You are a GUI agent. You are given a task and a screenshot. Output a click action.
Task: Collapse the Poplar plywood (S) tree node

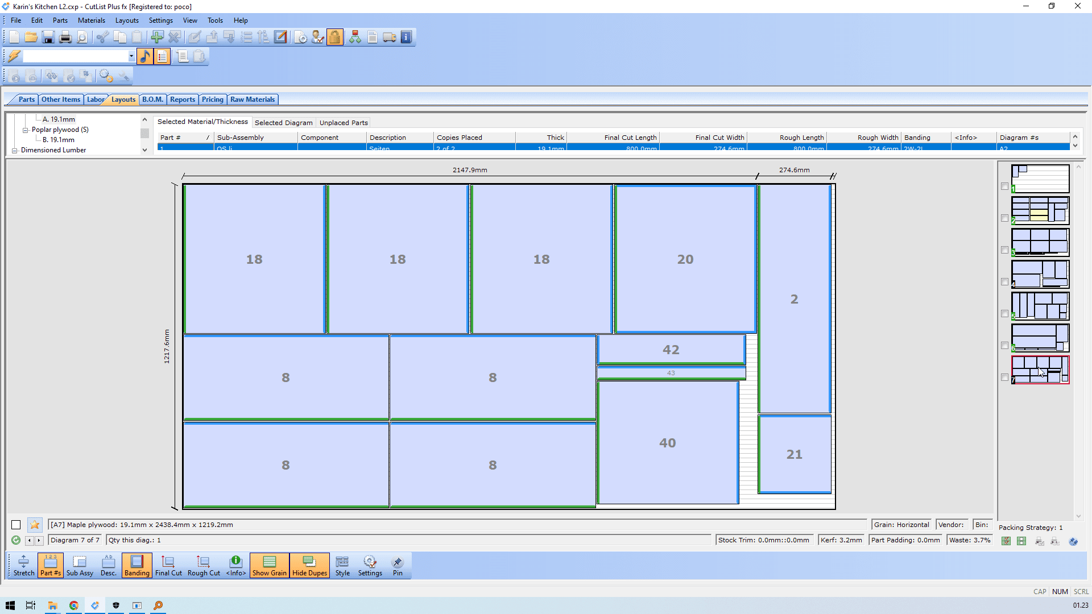(25, 130)
